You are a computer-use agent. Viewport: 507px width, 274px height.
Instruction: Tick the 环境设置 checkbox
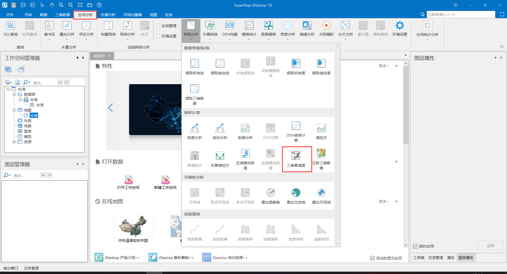(x=158, y=36)
